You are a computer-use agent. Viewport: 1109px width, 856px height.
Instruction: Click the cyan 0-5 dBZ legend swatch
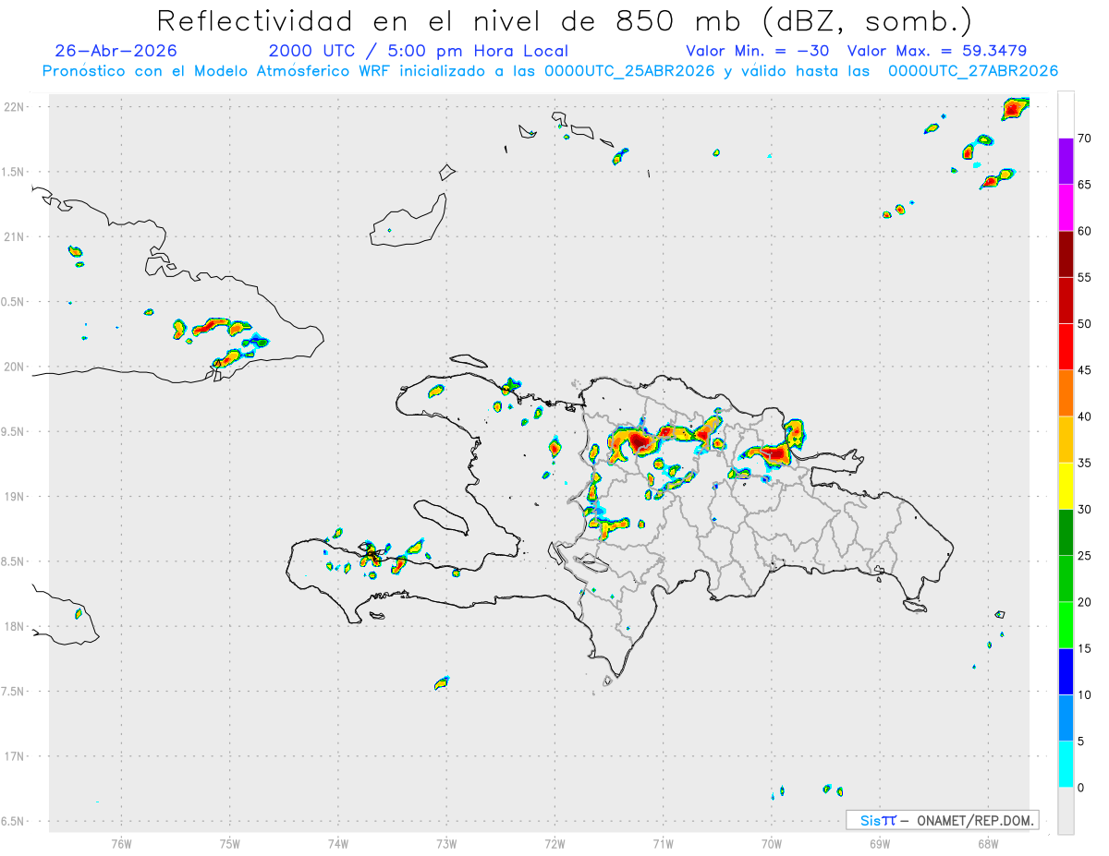pyautogui.click(x=1066, y=764)
